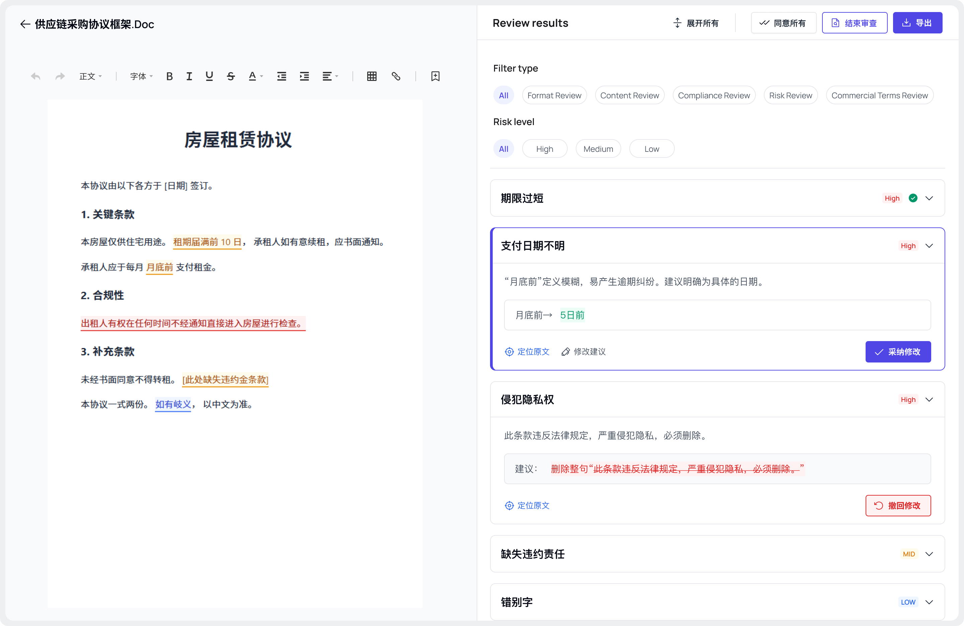Insert a table

coord(372,76)
